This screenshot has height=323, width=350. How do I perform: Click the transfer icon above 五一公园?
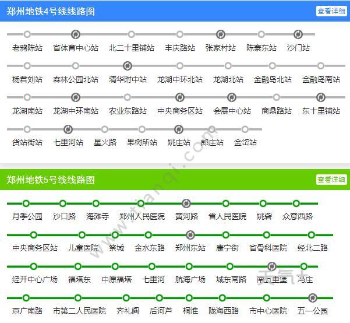[x=312, y=298]
